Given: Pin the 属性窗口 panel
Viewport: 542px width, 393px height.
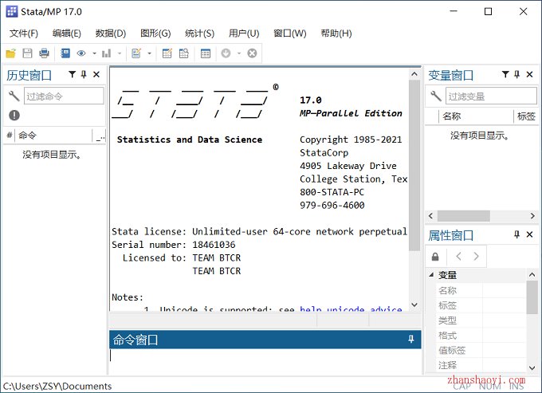Looking at the screenshot, I should point(516,234).
